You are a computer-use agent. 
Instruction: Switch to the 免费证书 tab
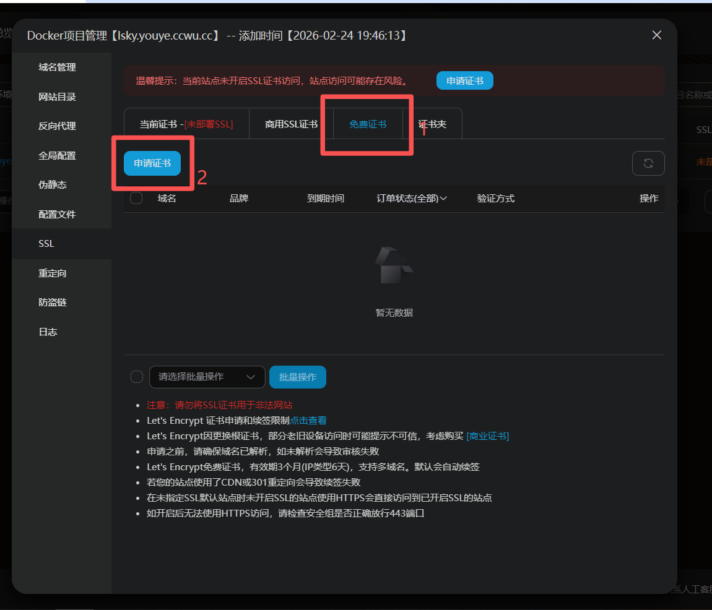coord(368,124)
